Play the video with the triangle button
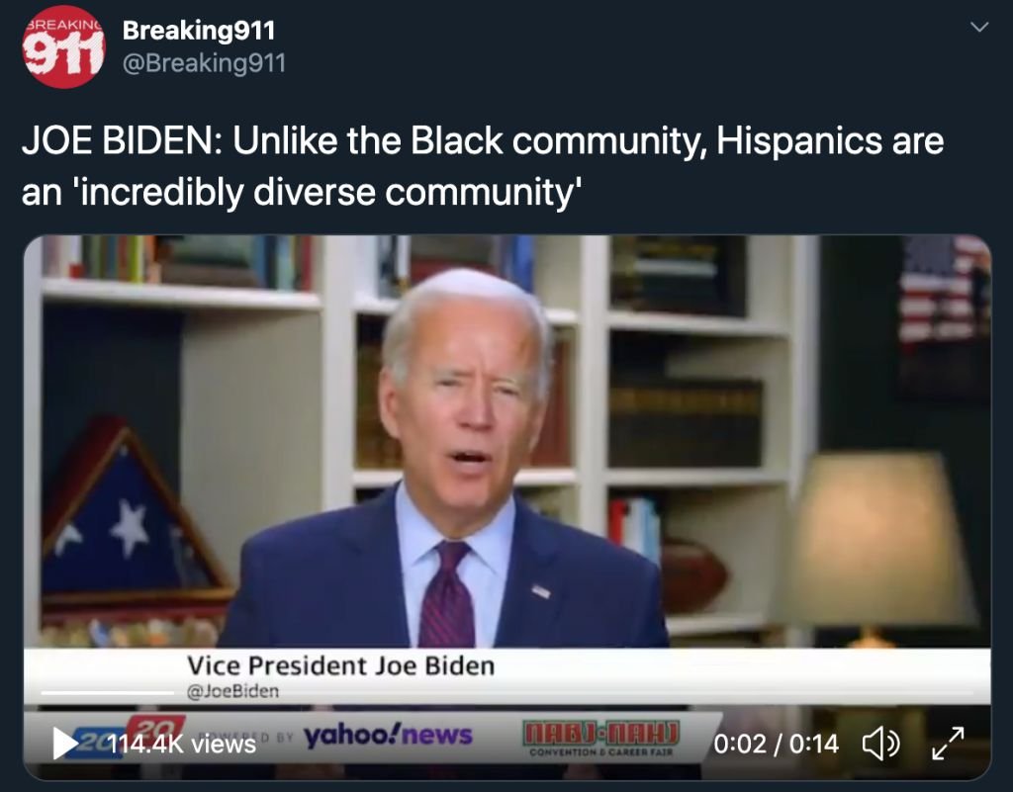This screenshot has height=792, width=1013. point(65,744)
